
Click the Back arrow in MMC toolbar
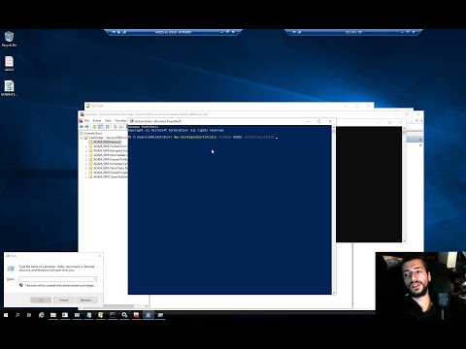coord(82,127)
